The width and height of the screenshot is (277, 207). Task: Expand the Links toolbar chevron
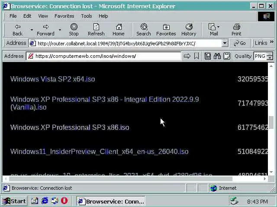pyautogui.click(x=272, y=42)
